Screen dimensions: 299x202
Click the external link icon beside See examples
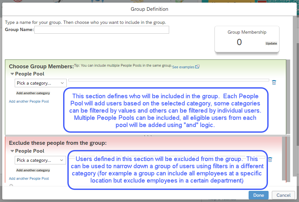(197, 66)
